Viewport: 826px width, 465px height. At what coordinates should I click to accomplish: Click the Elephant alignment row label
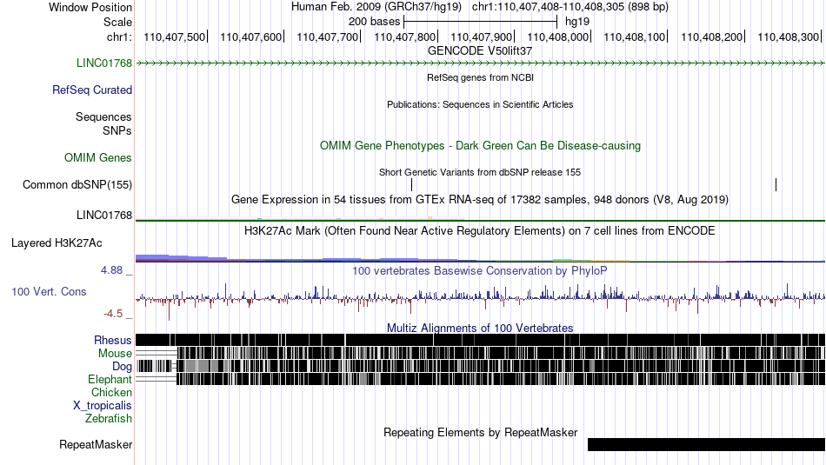pyautogui.click(x=110, y=380)
